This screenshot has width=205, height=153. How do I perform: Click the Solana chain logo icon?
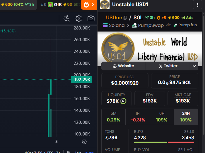[x=105, y=25]
